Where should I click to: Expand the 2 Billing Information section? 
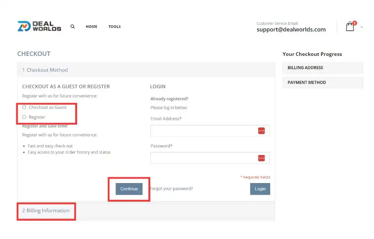tap(46, 211)
